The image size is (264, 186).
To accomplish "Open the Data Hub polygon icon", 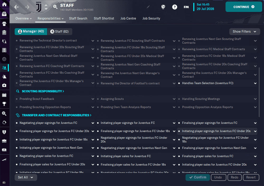I will point(4,59).
